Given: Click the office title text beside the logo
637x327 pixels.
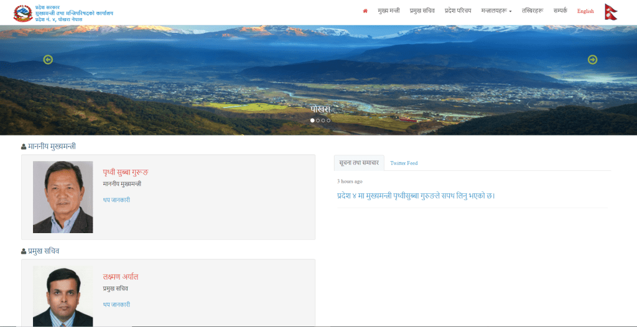Looking at the screenshot, I should click(74, 14).
